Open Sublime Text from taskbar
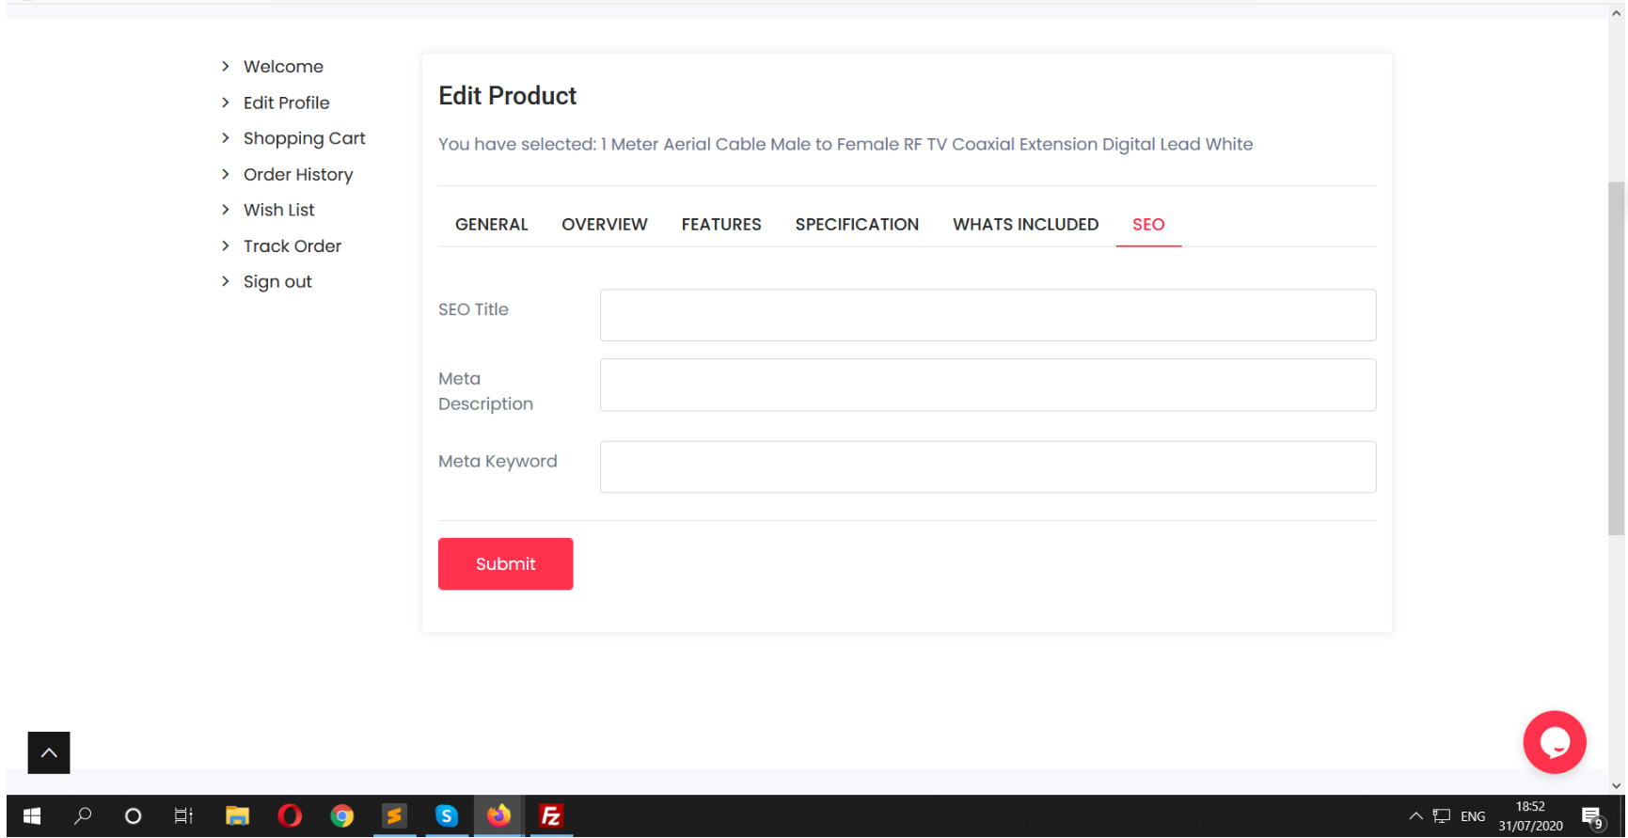 395,815
